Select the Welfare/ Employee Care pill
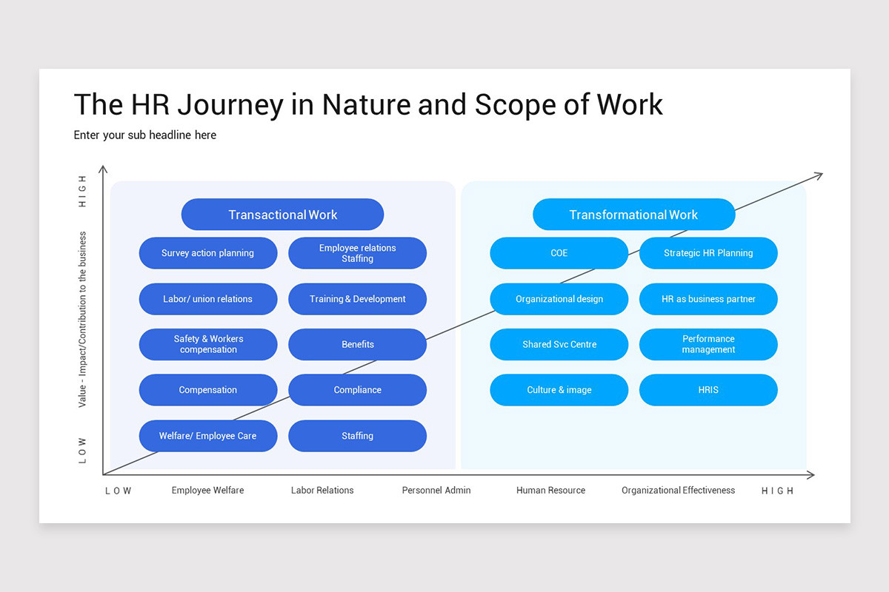Image resolution: width=889 pixels, height=592 pixels. (x=208, y=436)
